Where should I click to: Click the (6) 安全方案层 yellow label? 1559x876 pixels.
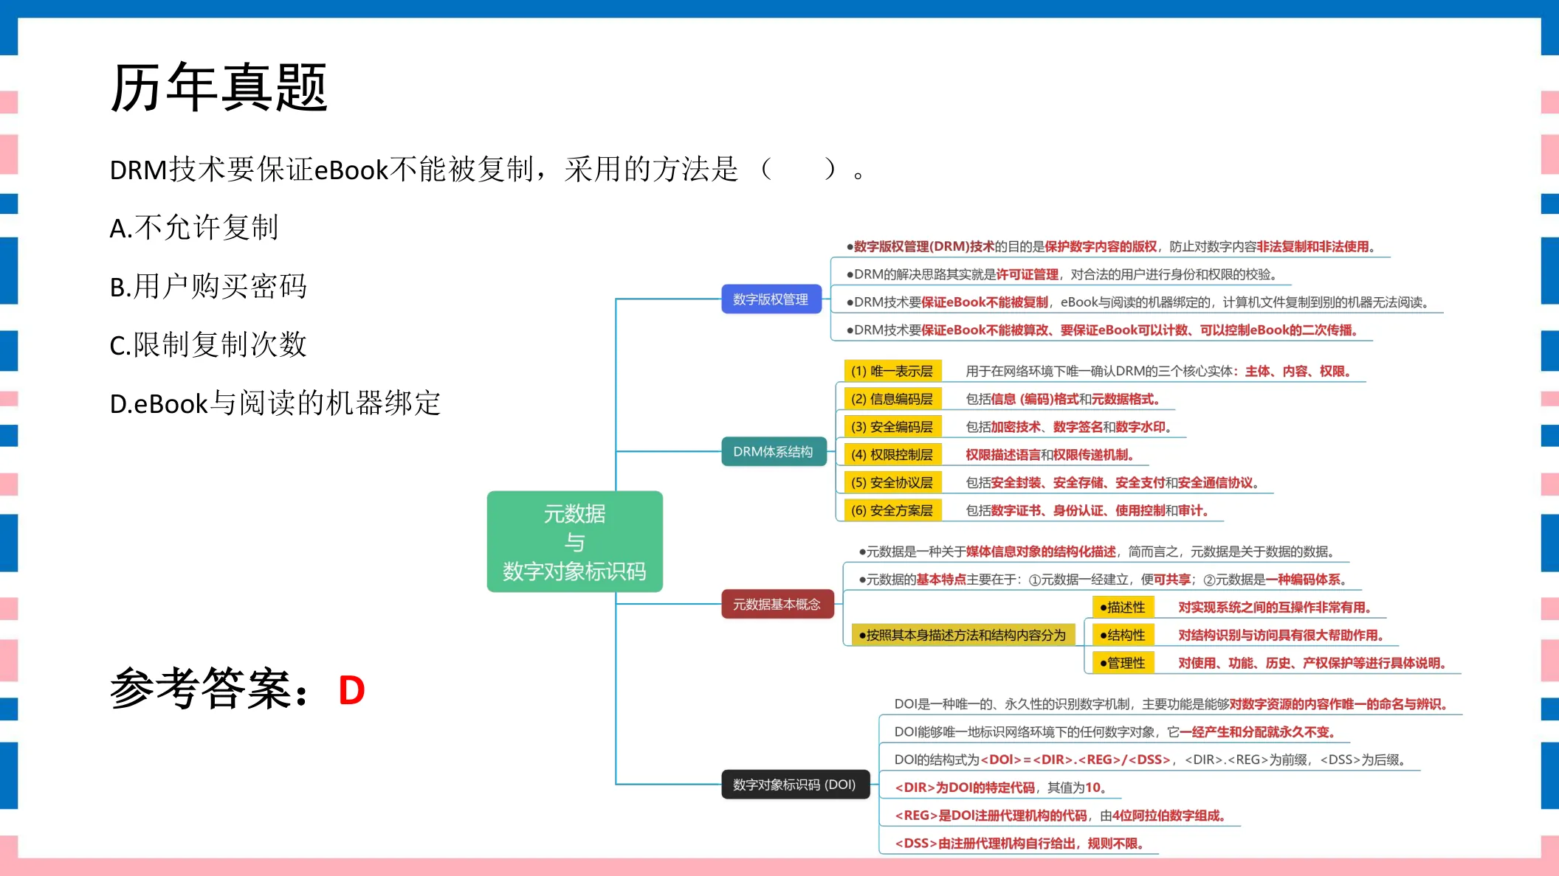[892, 510]
